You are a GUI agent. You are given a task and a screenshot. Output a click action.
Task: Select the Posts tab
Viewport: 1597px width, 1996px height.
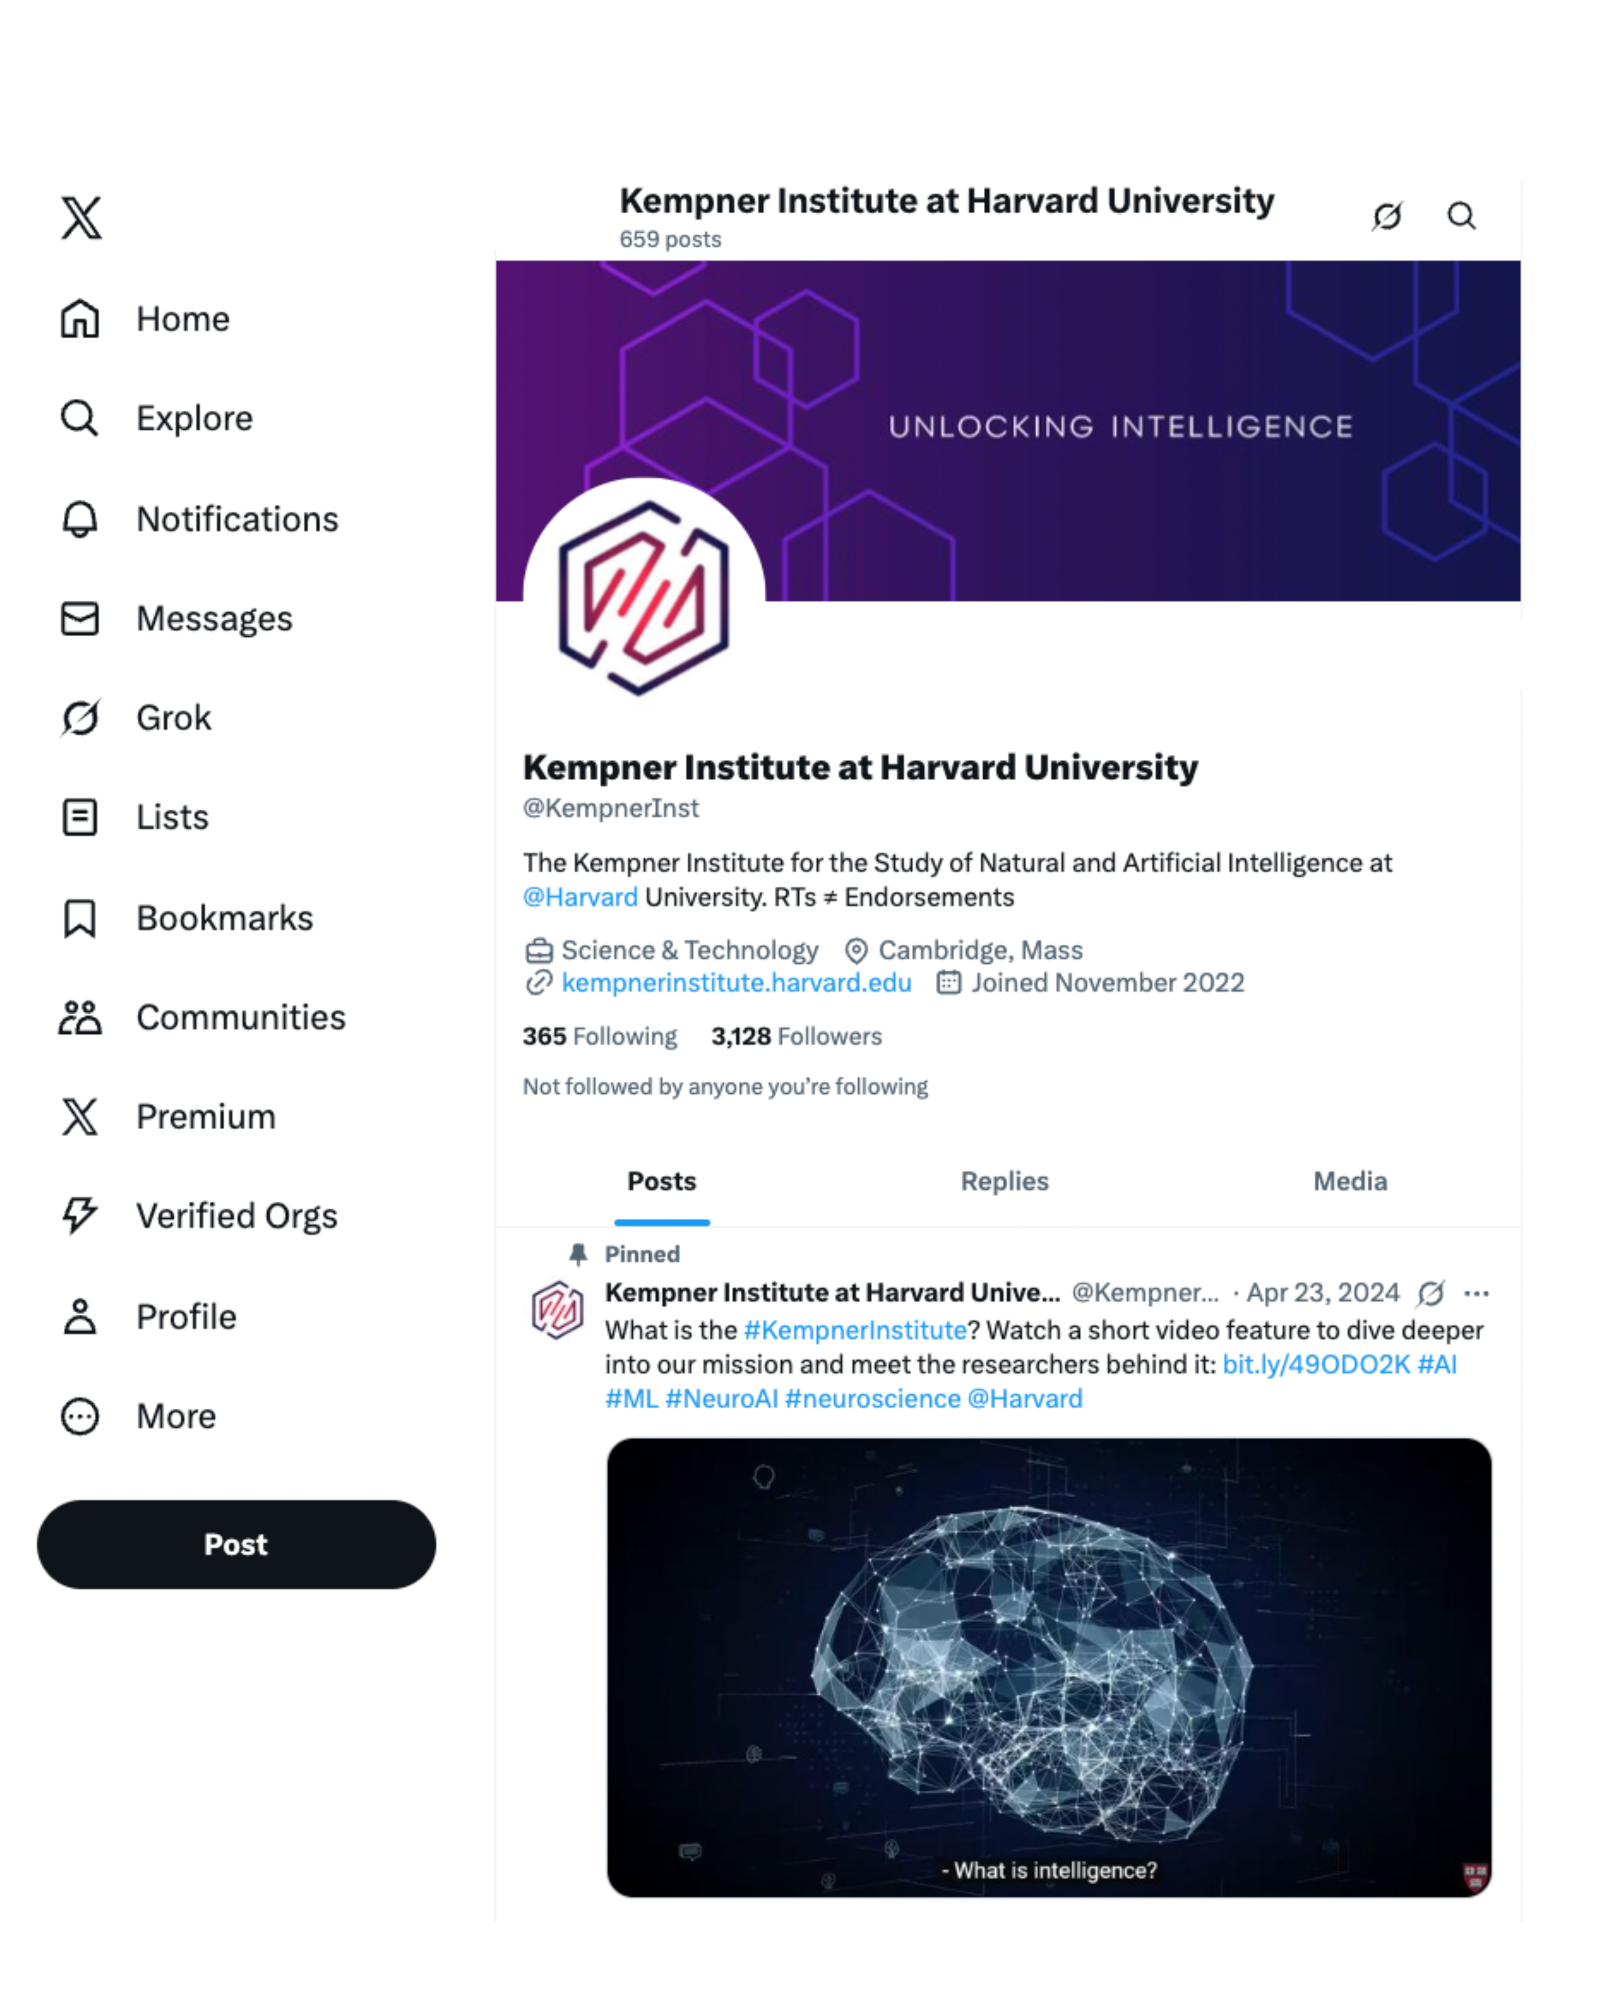(x=661, y=1181)
